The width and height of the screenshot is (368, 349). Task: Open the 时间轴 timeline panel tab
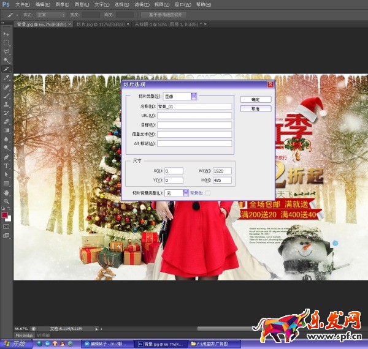point(43,336)
